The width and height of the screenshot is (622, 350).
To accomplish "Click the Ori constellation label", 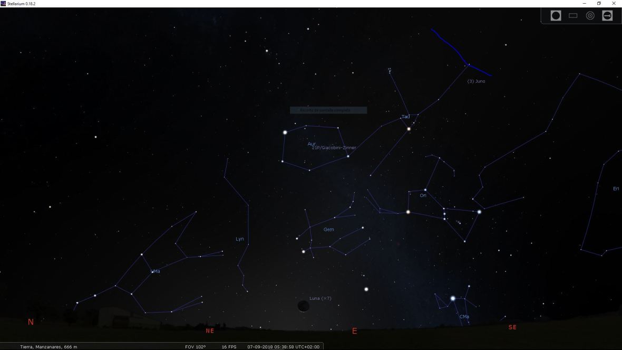I will (x=422, y=195).
